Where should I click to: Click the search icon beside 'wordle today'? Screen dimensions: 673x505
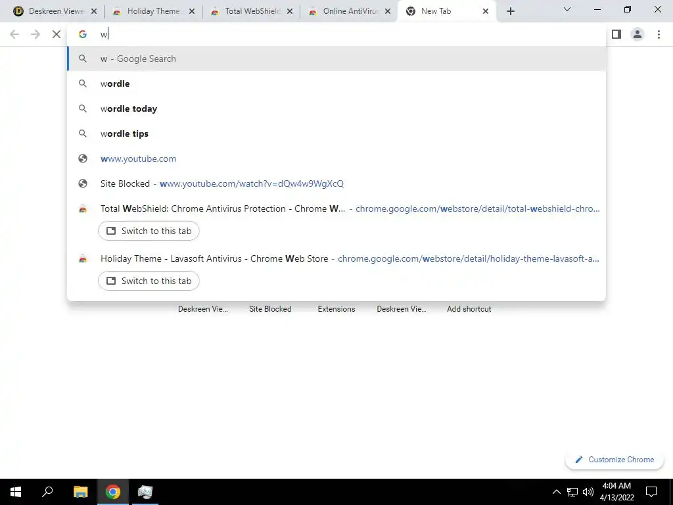82,108
